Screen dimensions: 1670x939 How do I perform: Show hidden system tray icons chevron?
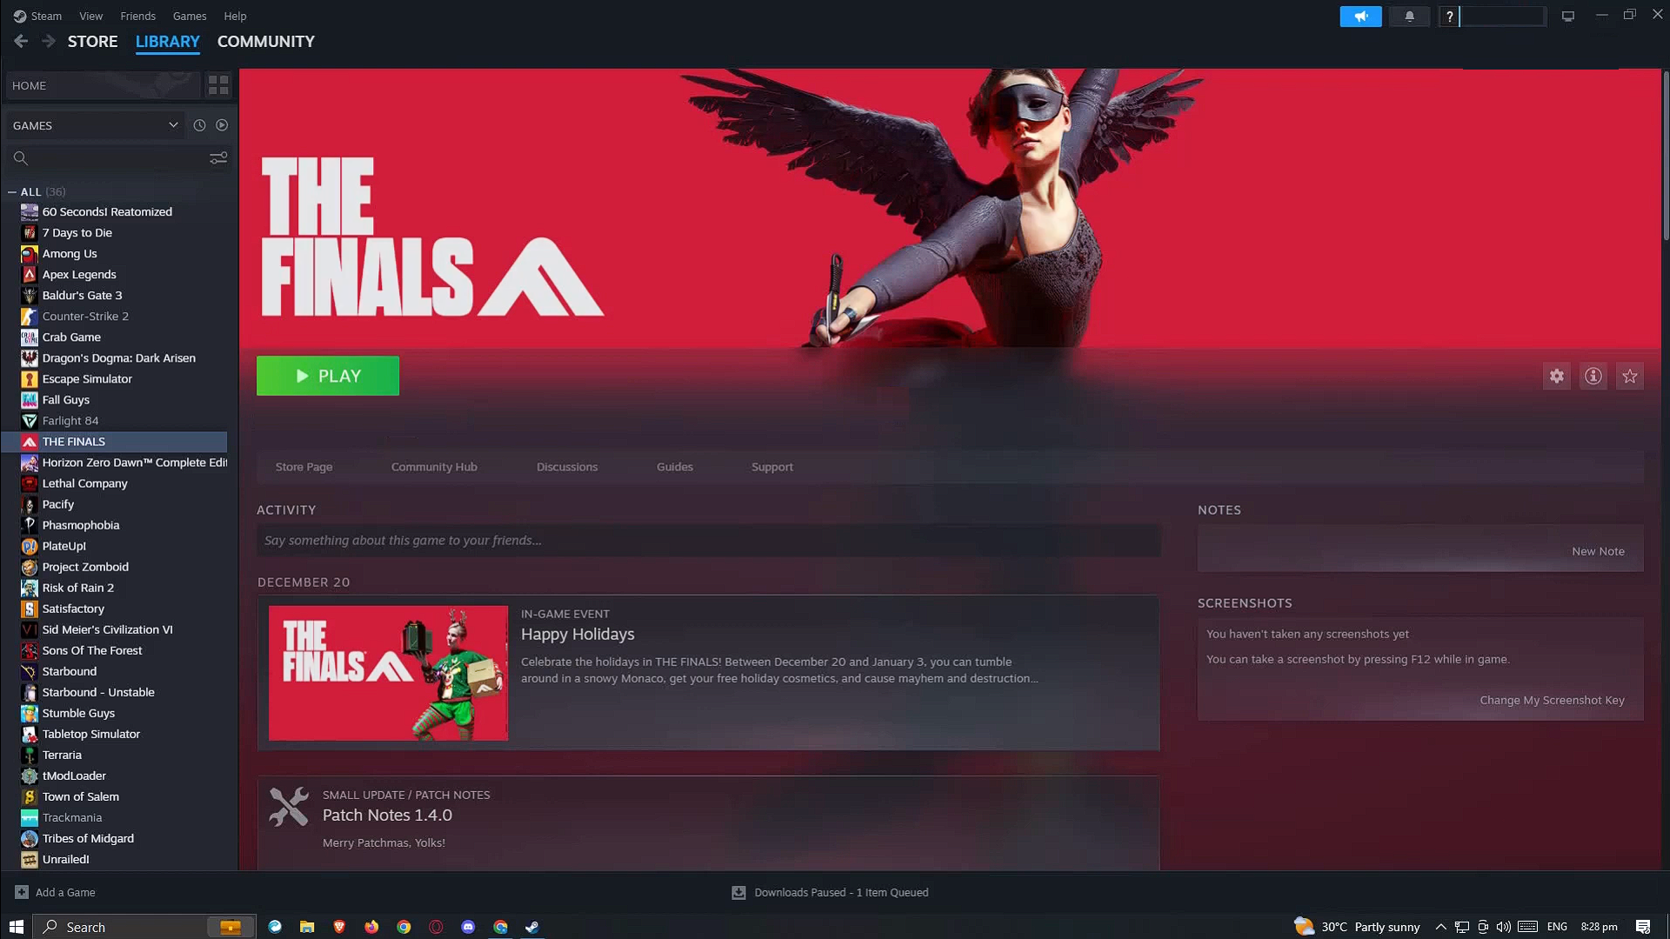coord(1440,927)
